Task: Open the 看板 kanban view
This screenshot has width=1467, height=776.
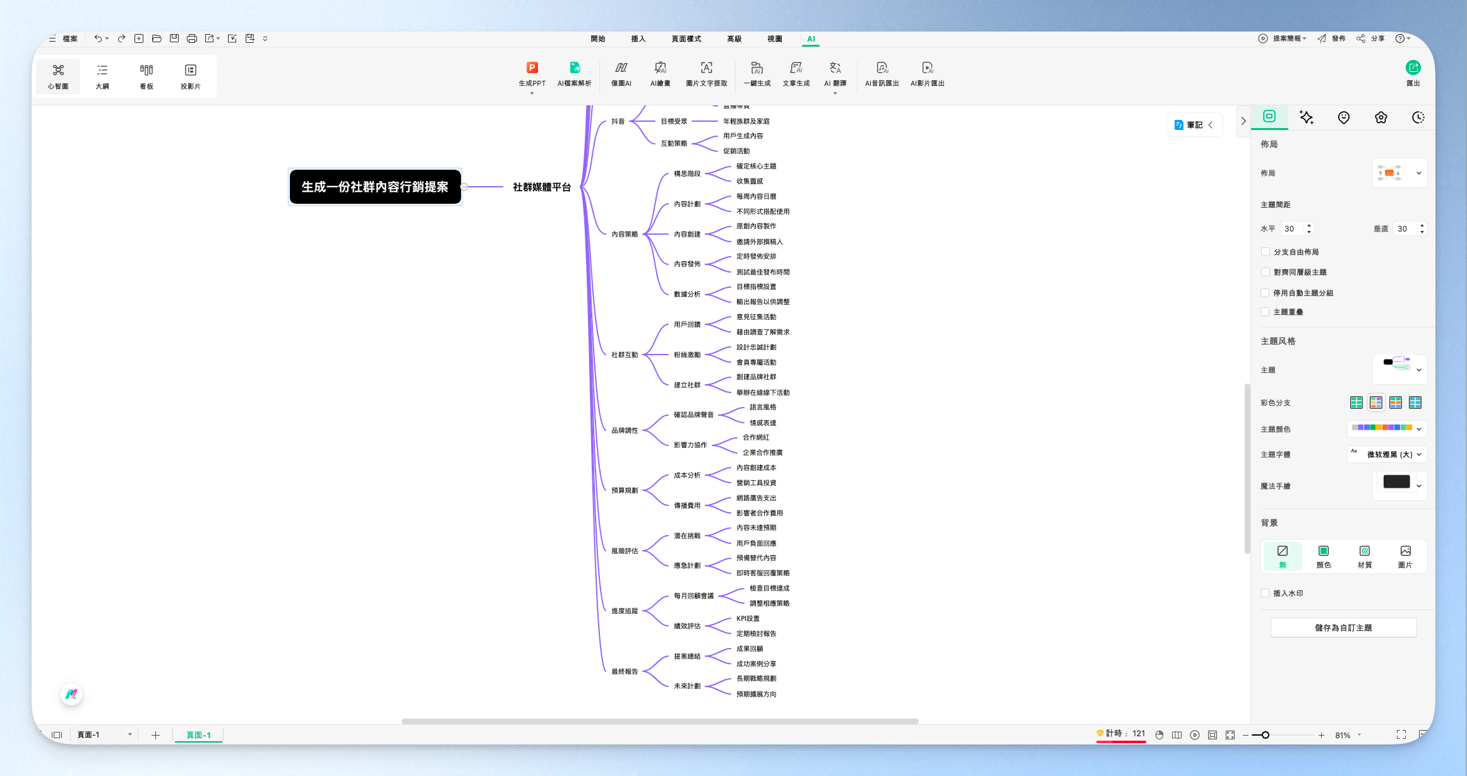Action: click(147, 76)
